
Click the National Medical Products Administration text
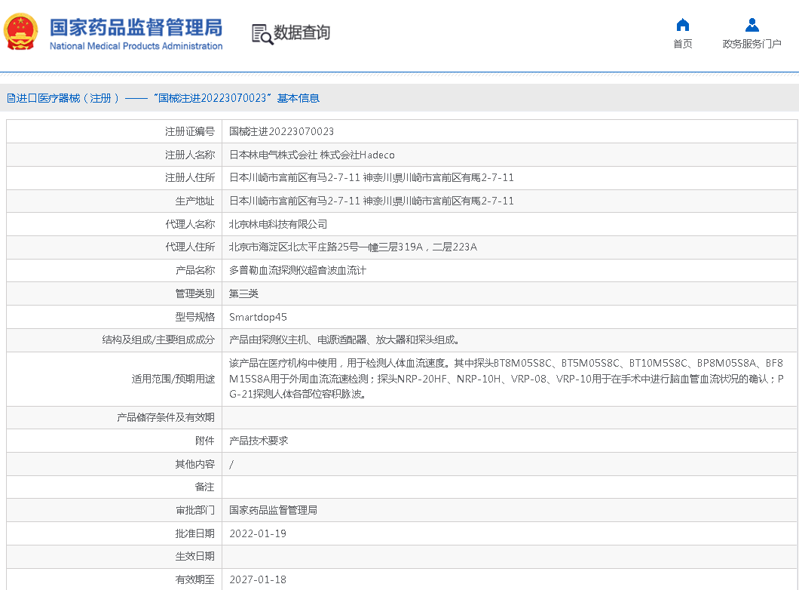point(136,46)
